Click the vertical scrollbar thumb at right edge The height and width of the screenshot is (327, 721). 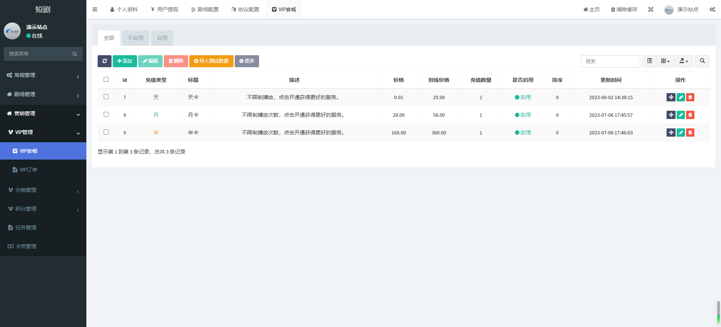pos(718,312)
